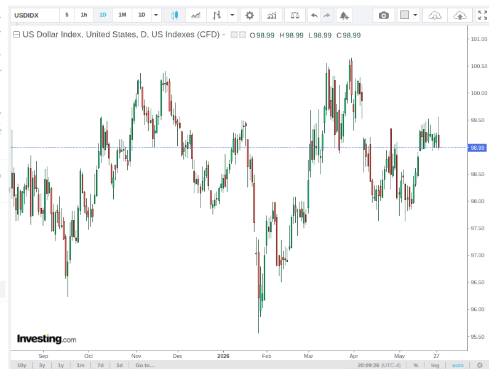Click the Apr label on time axis
Image resolution: width=489 pixels, height=369 pixels.
(x=354, y=356)
